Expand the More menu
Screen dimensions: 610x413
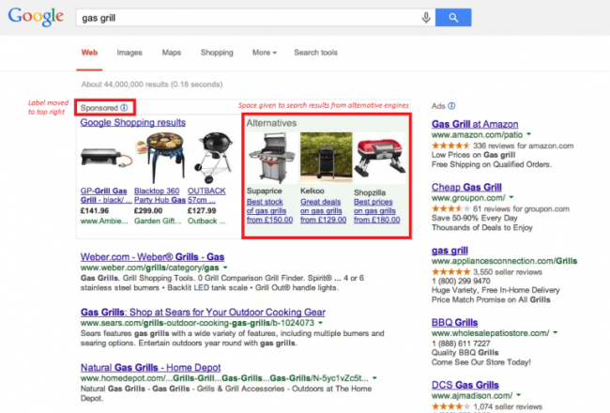coord(264,53)
